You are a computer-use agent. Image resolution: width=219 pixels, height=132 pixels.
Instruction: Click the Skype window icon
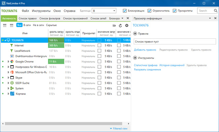point(12,78)
